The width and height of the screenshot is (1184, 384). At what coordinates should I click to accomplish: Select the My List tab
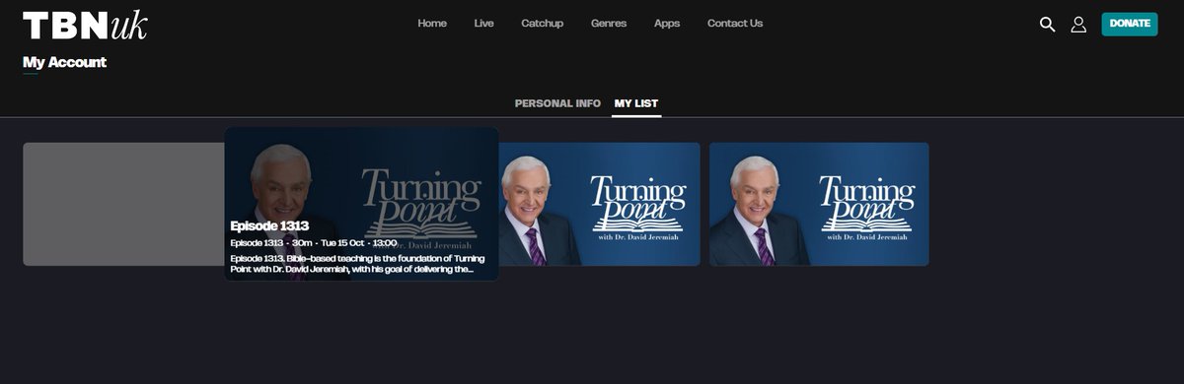pyautogui.click(x=636, y=103)
